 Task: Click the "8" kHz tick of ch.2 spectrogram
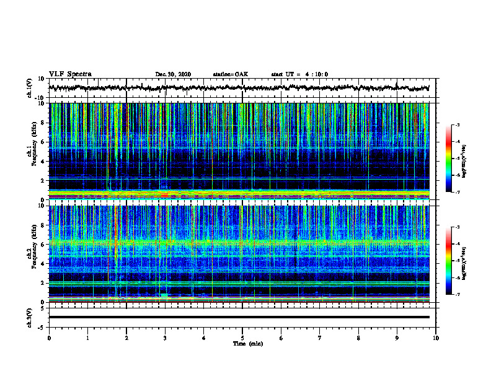click(x=43, y=225)
